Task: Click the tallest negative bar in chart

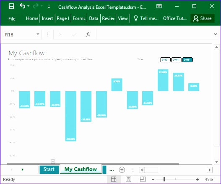Action: [x=70, y=116]
